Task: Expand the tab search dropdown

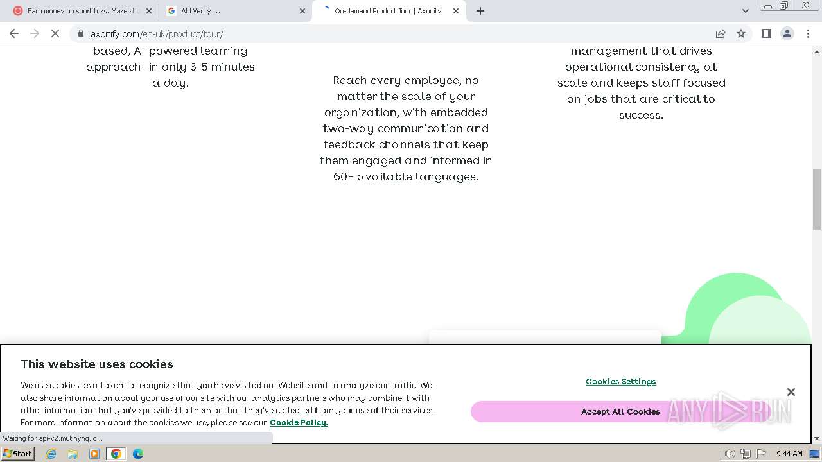Action: pos(745,11)
